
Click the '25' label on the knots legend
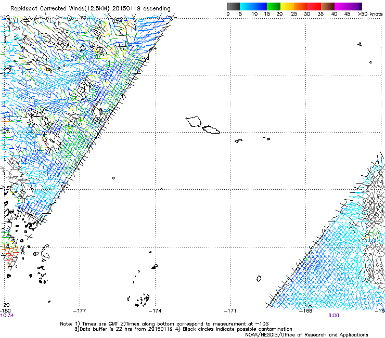click(x=294, y=14)
